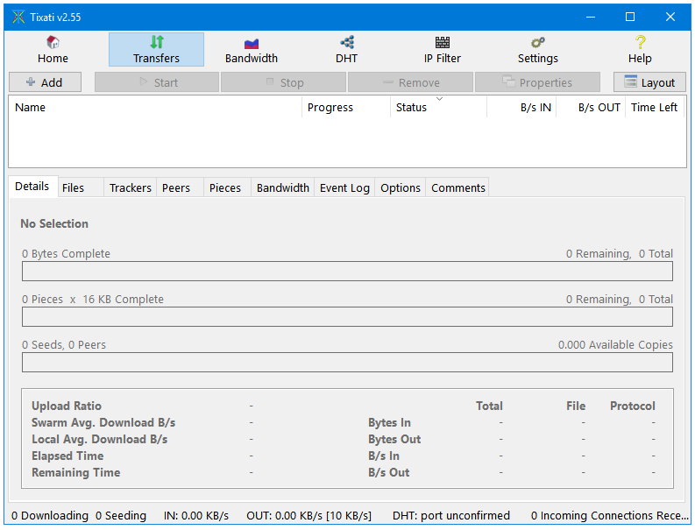695x530 pixels.
Task: Click the '0 Incoming Connections' status entry
Action: coord(609,515)
